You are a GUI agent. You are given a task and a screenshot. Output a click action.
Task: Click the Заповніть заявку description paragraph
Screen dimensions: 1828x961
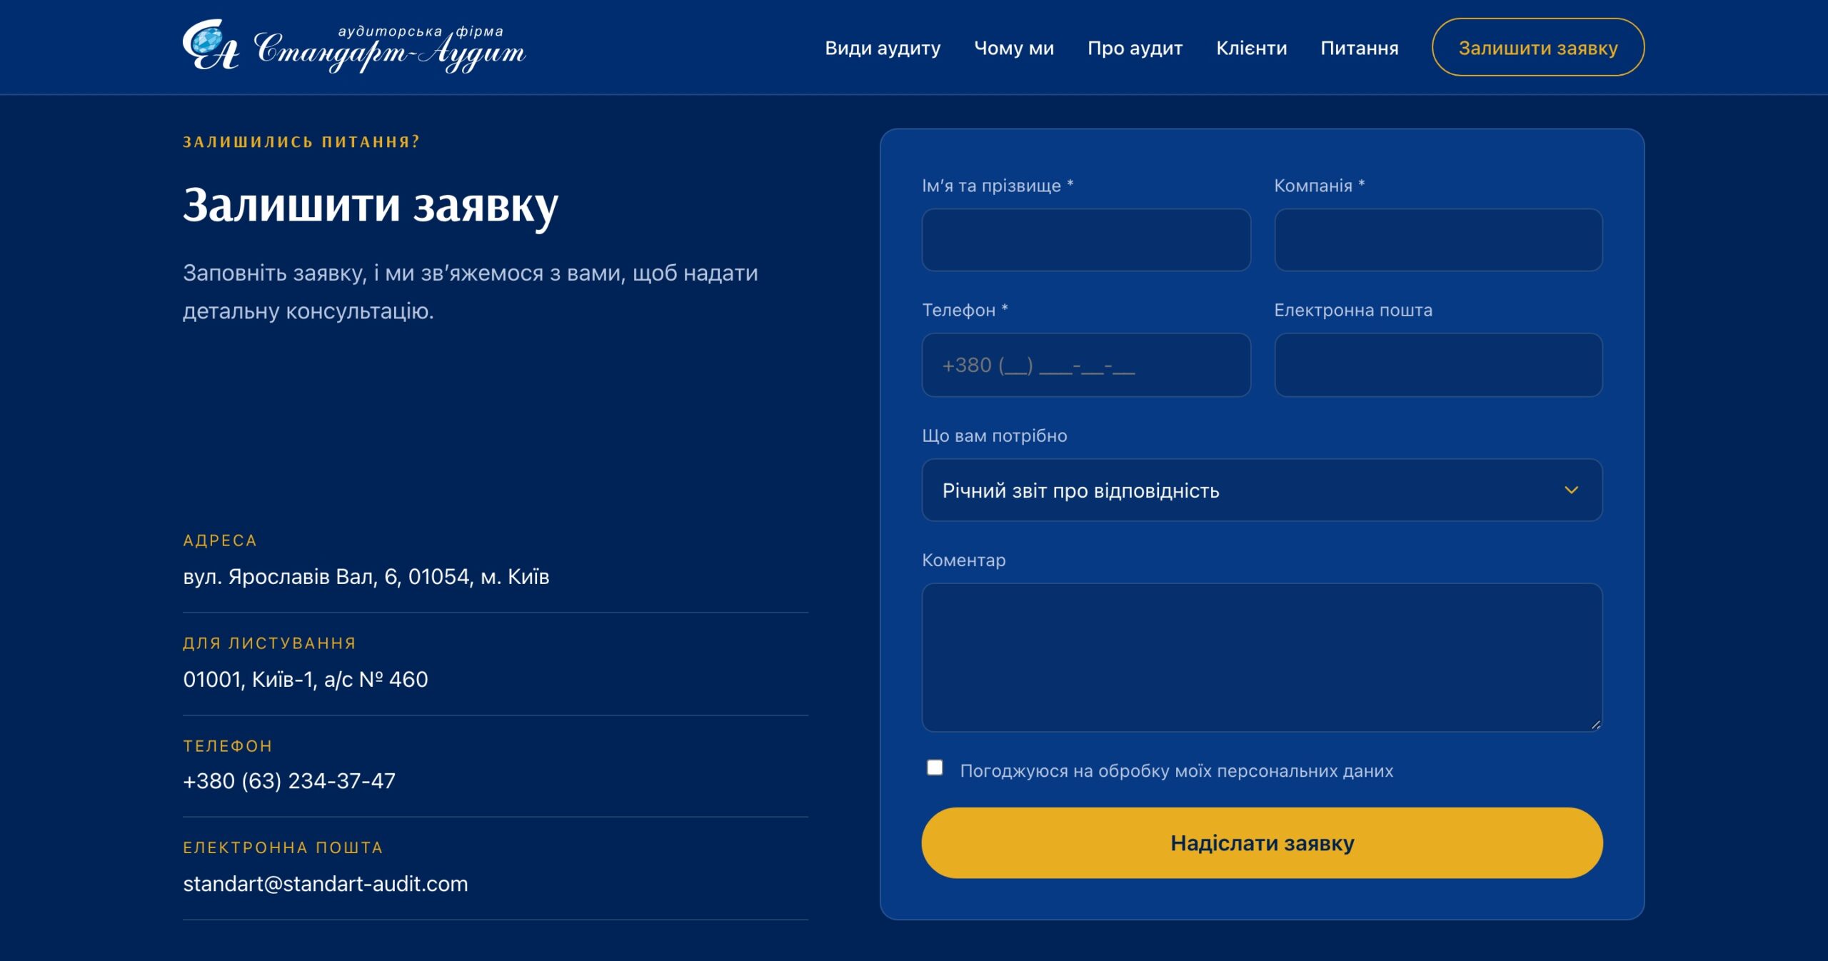471,291
